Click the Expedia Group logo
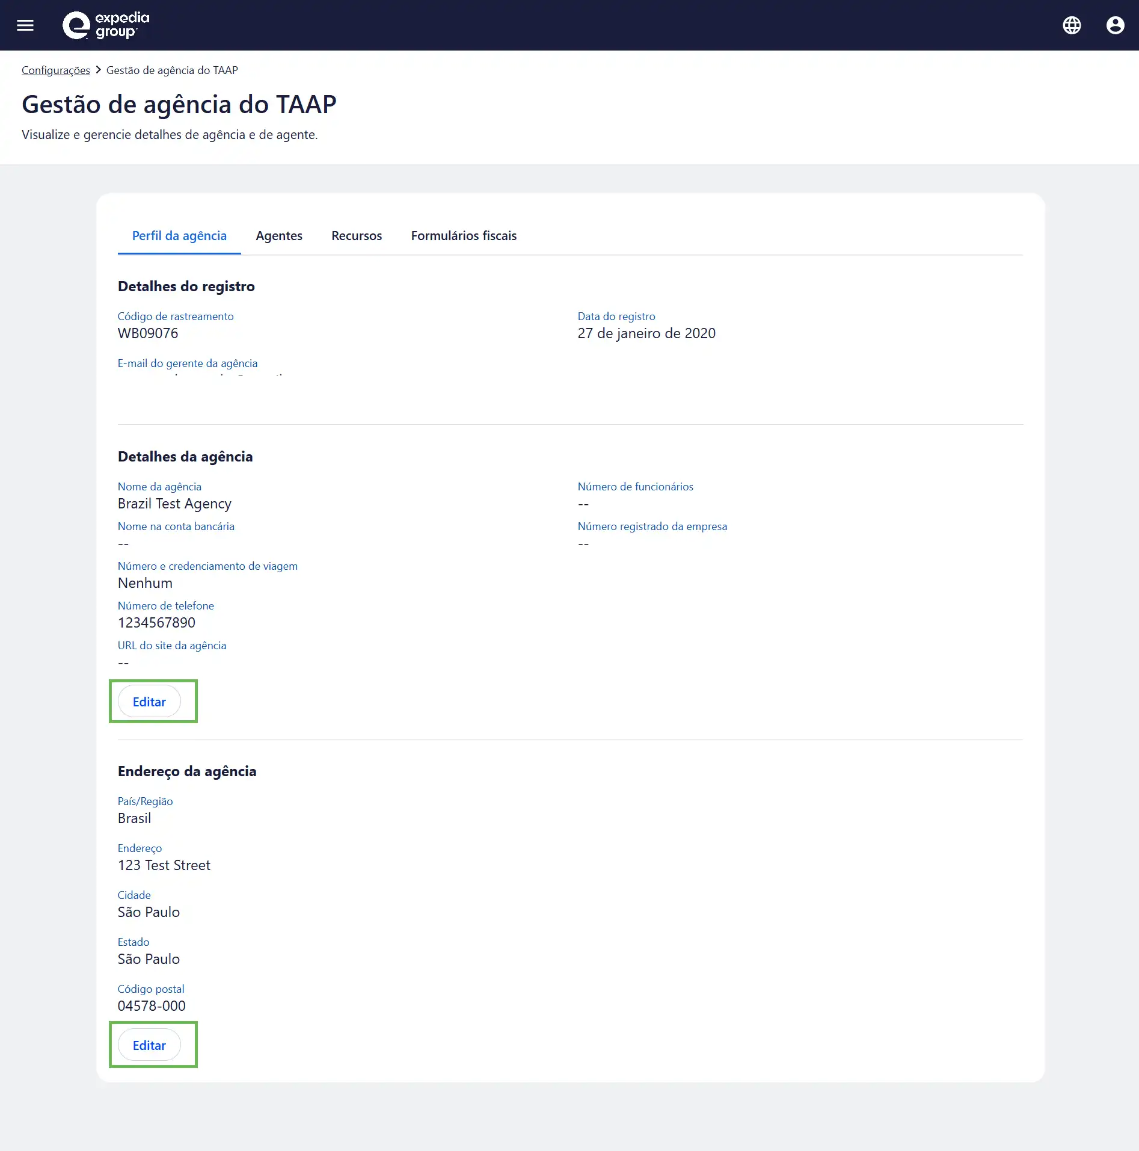This screenshot has height=1151, width=1139. click(x=101, y=25)
